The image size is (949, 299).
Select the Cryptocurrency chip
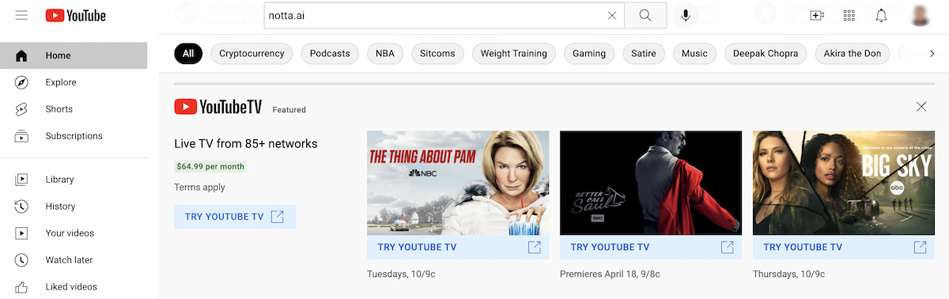click(x=251, y=54)
